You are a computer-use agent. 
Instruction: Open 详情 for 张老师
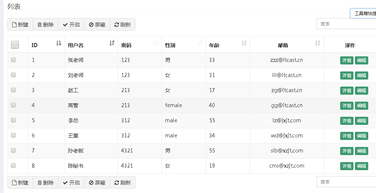coord(347,60)
